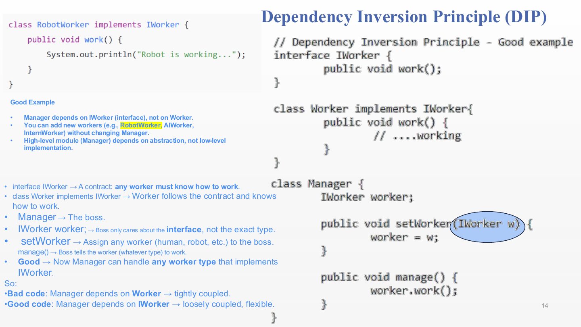Click the slide number 14
Screen dimensions: 581x327
click(x=545, y=306)
